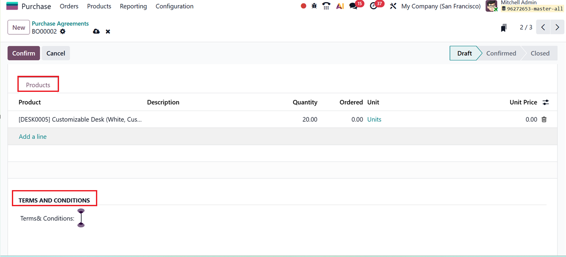This screenshot has width=566, height=257.
Task: Open the Products top menu
Action: 99,6
